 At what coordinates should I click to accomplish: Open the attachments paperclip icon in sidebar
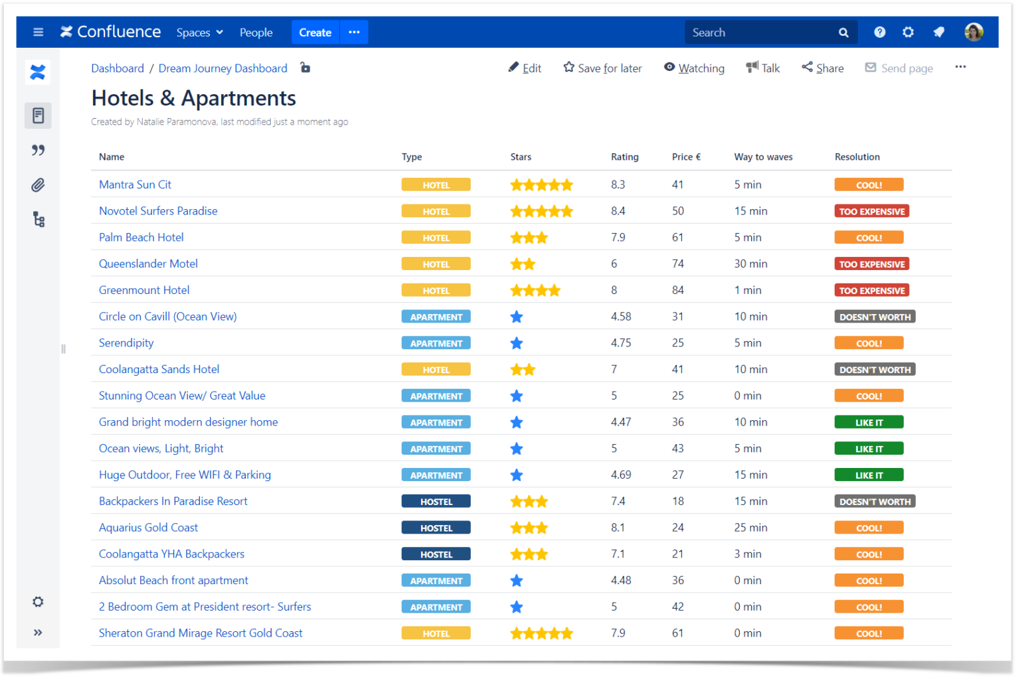click(38, 185)
